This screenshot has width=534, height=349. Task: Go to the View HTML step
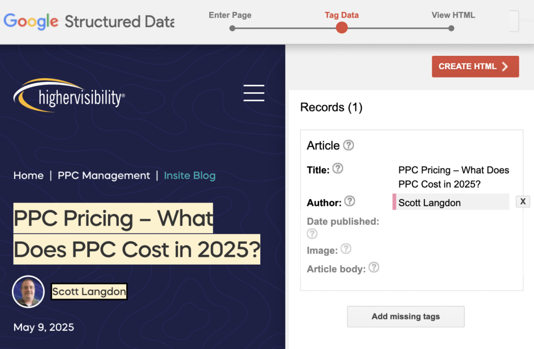click(453, 15)
